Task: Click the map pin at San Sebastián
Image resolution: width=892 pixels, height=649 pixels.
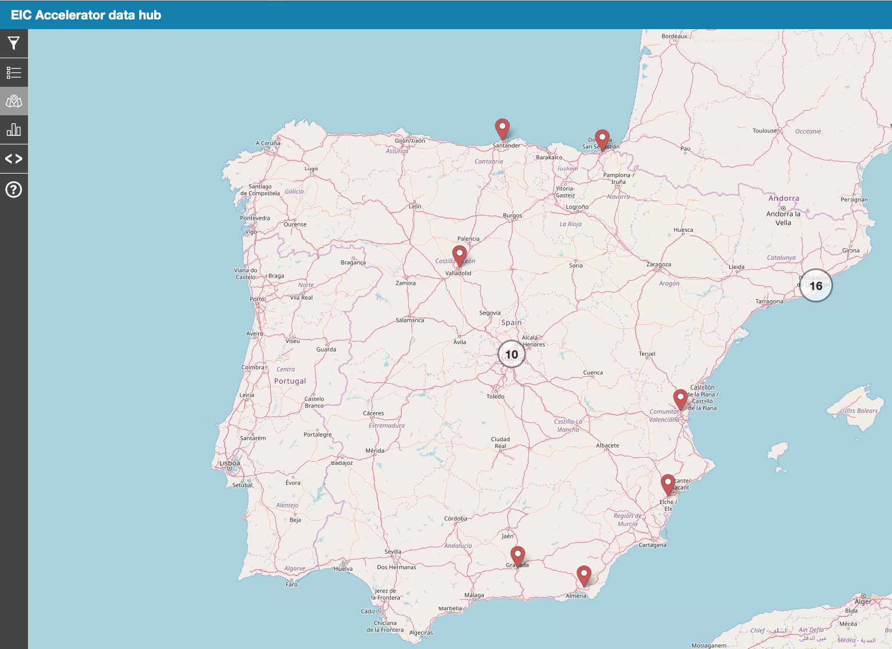Action: [x=602, y=139]
